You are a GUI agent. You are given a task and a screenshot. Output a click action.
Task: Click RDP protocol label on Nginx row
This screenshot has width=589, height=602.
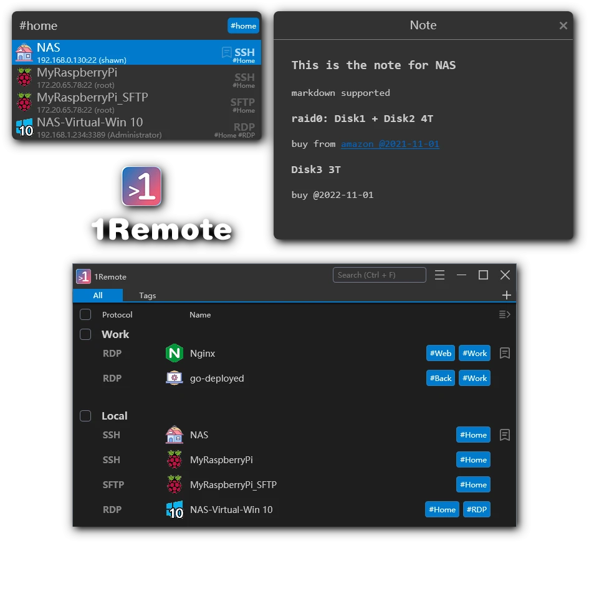[112, 354]
